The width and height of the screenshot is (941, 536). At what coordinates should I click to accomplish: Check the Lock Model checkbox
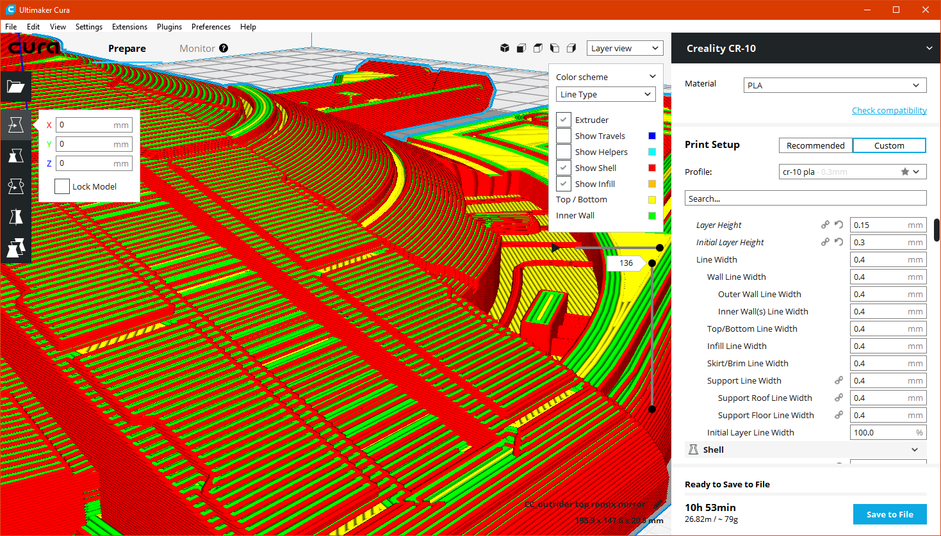[62, 186]
